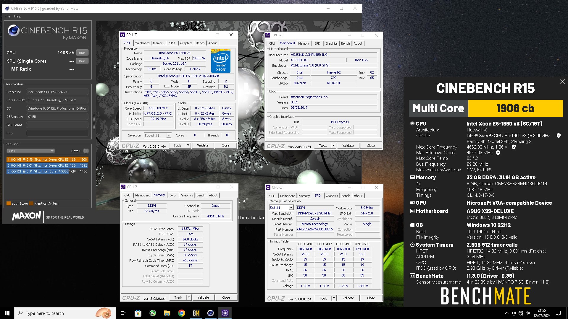Click the empty Info field in Your System
Image resolution: width=568 pixels, height=319 pixels.
(57, 133)
